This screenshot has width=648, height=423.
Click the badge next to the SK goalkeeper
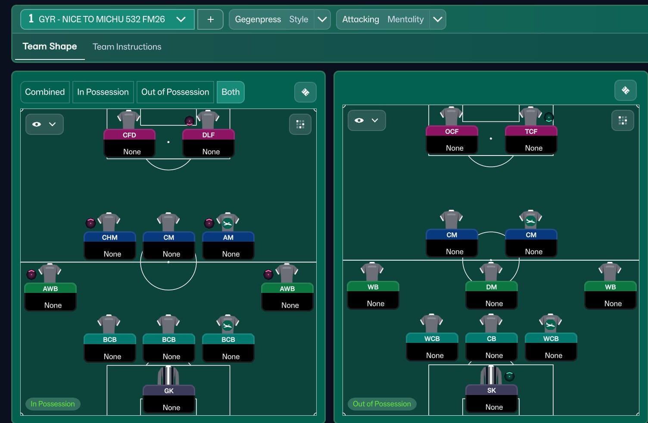tap(509, 376)
